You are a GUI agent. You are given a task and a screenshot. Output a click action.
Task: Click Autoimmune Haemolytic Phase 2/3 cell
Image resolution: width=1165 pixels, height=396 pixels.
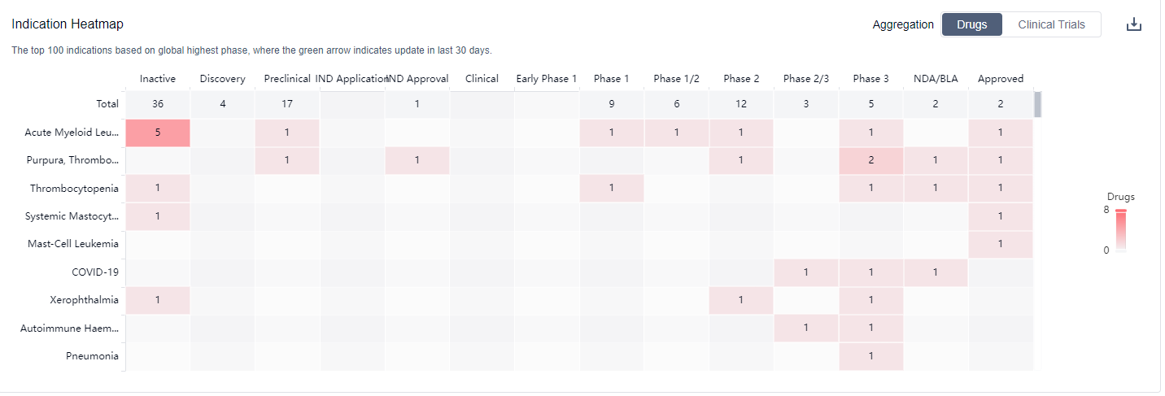(x=805, y=328)
